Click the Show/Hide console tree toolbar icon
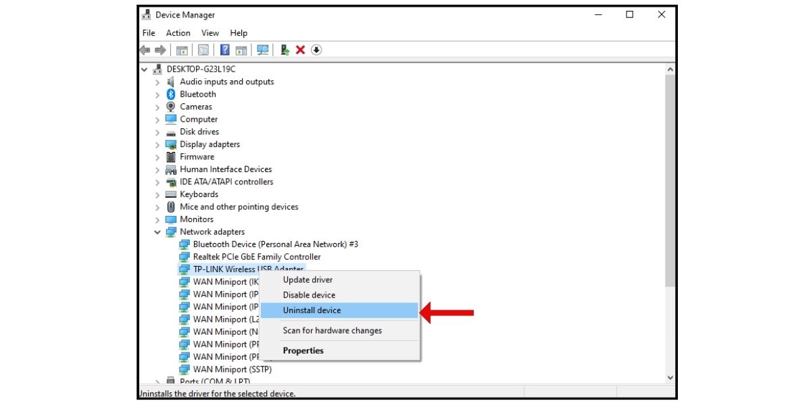Viewport: 811px width, 405px height. pos(183,49)
